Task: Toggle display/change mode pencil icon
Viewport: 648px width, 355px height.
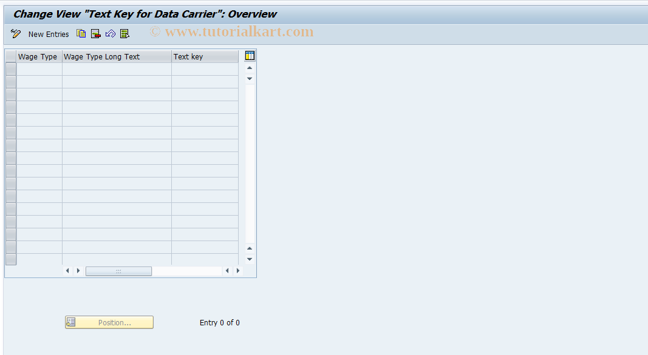Action: click(16, 34)
